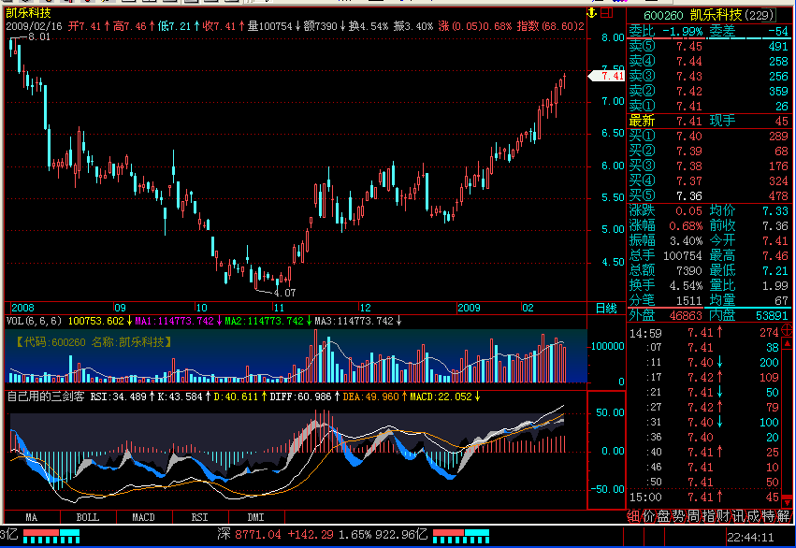Click the DIFF:60.986 indicator value

click(300, 397)
